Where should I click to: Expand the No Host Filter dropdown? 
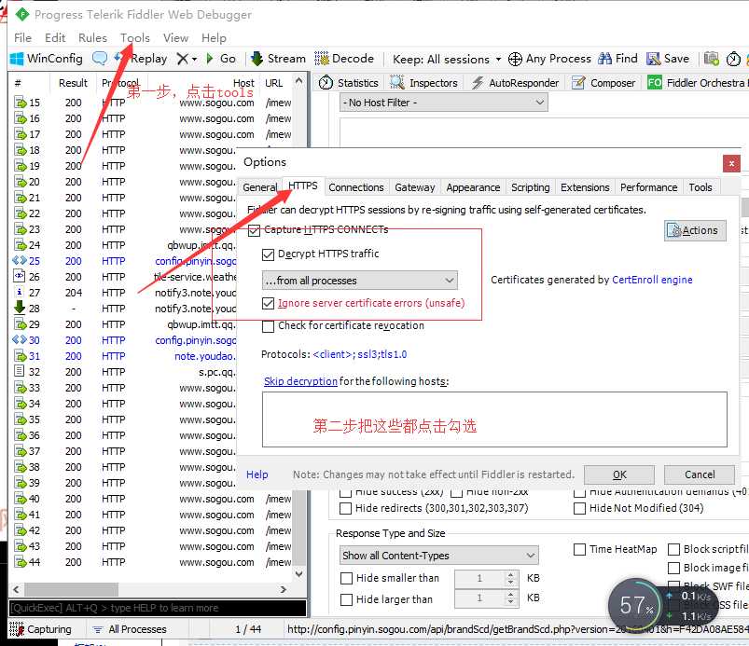pos(444,103)
